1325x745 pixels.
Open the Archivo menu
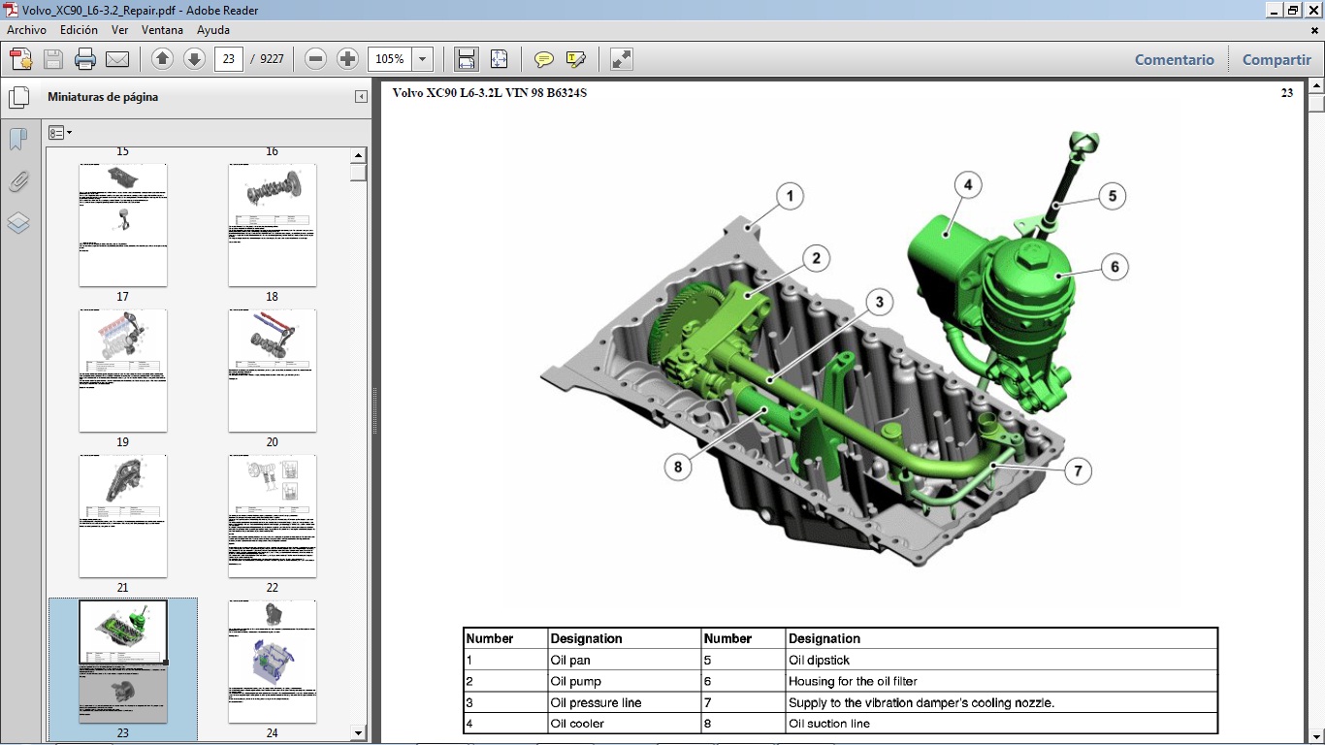(x=27, y=30)
